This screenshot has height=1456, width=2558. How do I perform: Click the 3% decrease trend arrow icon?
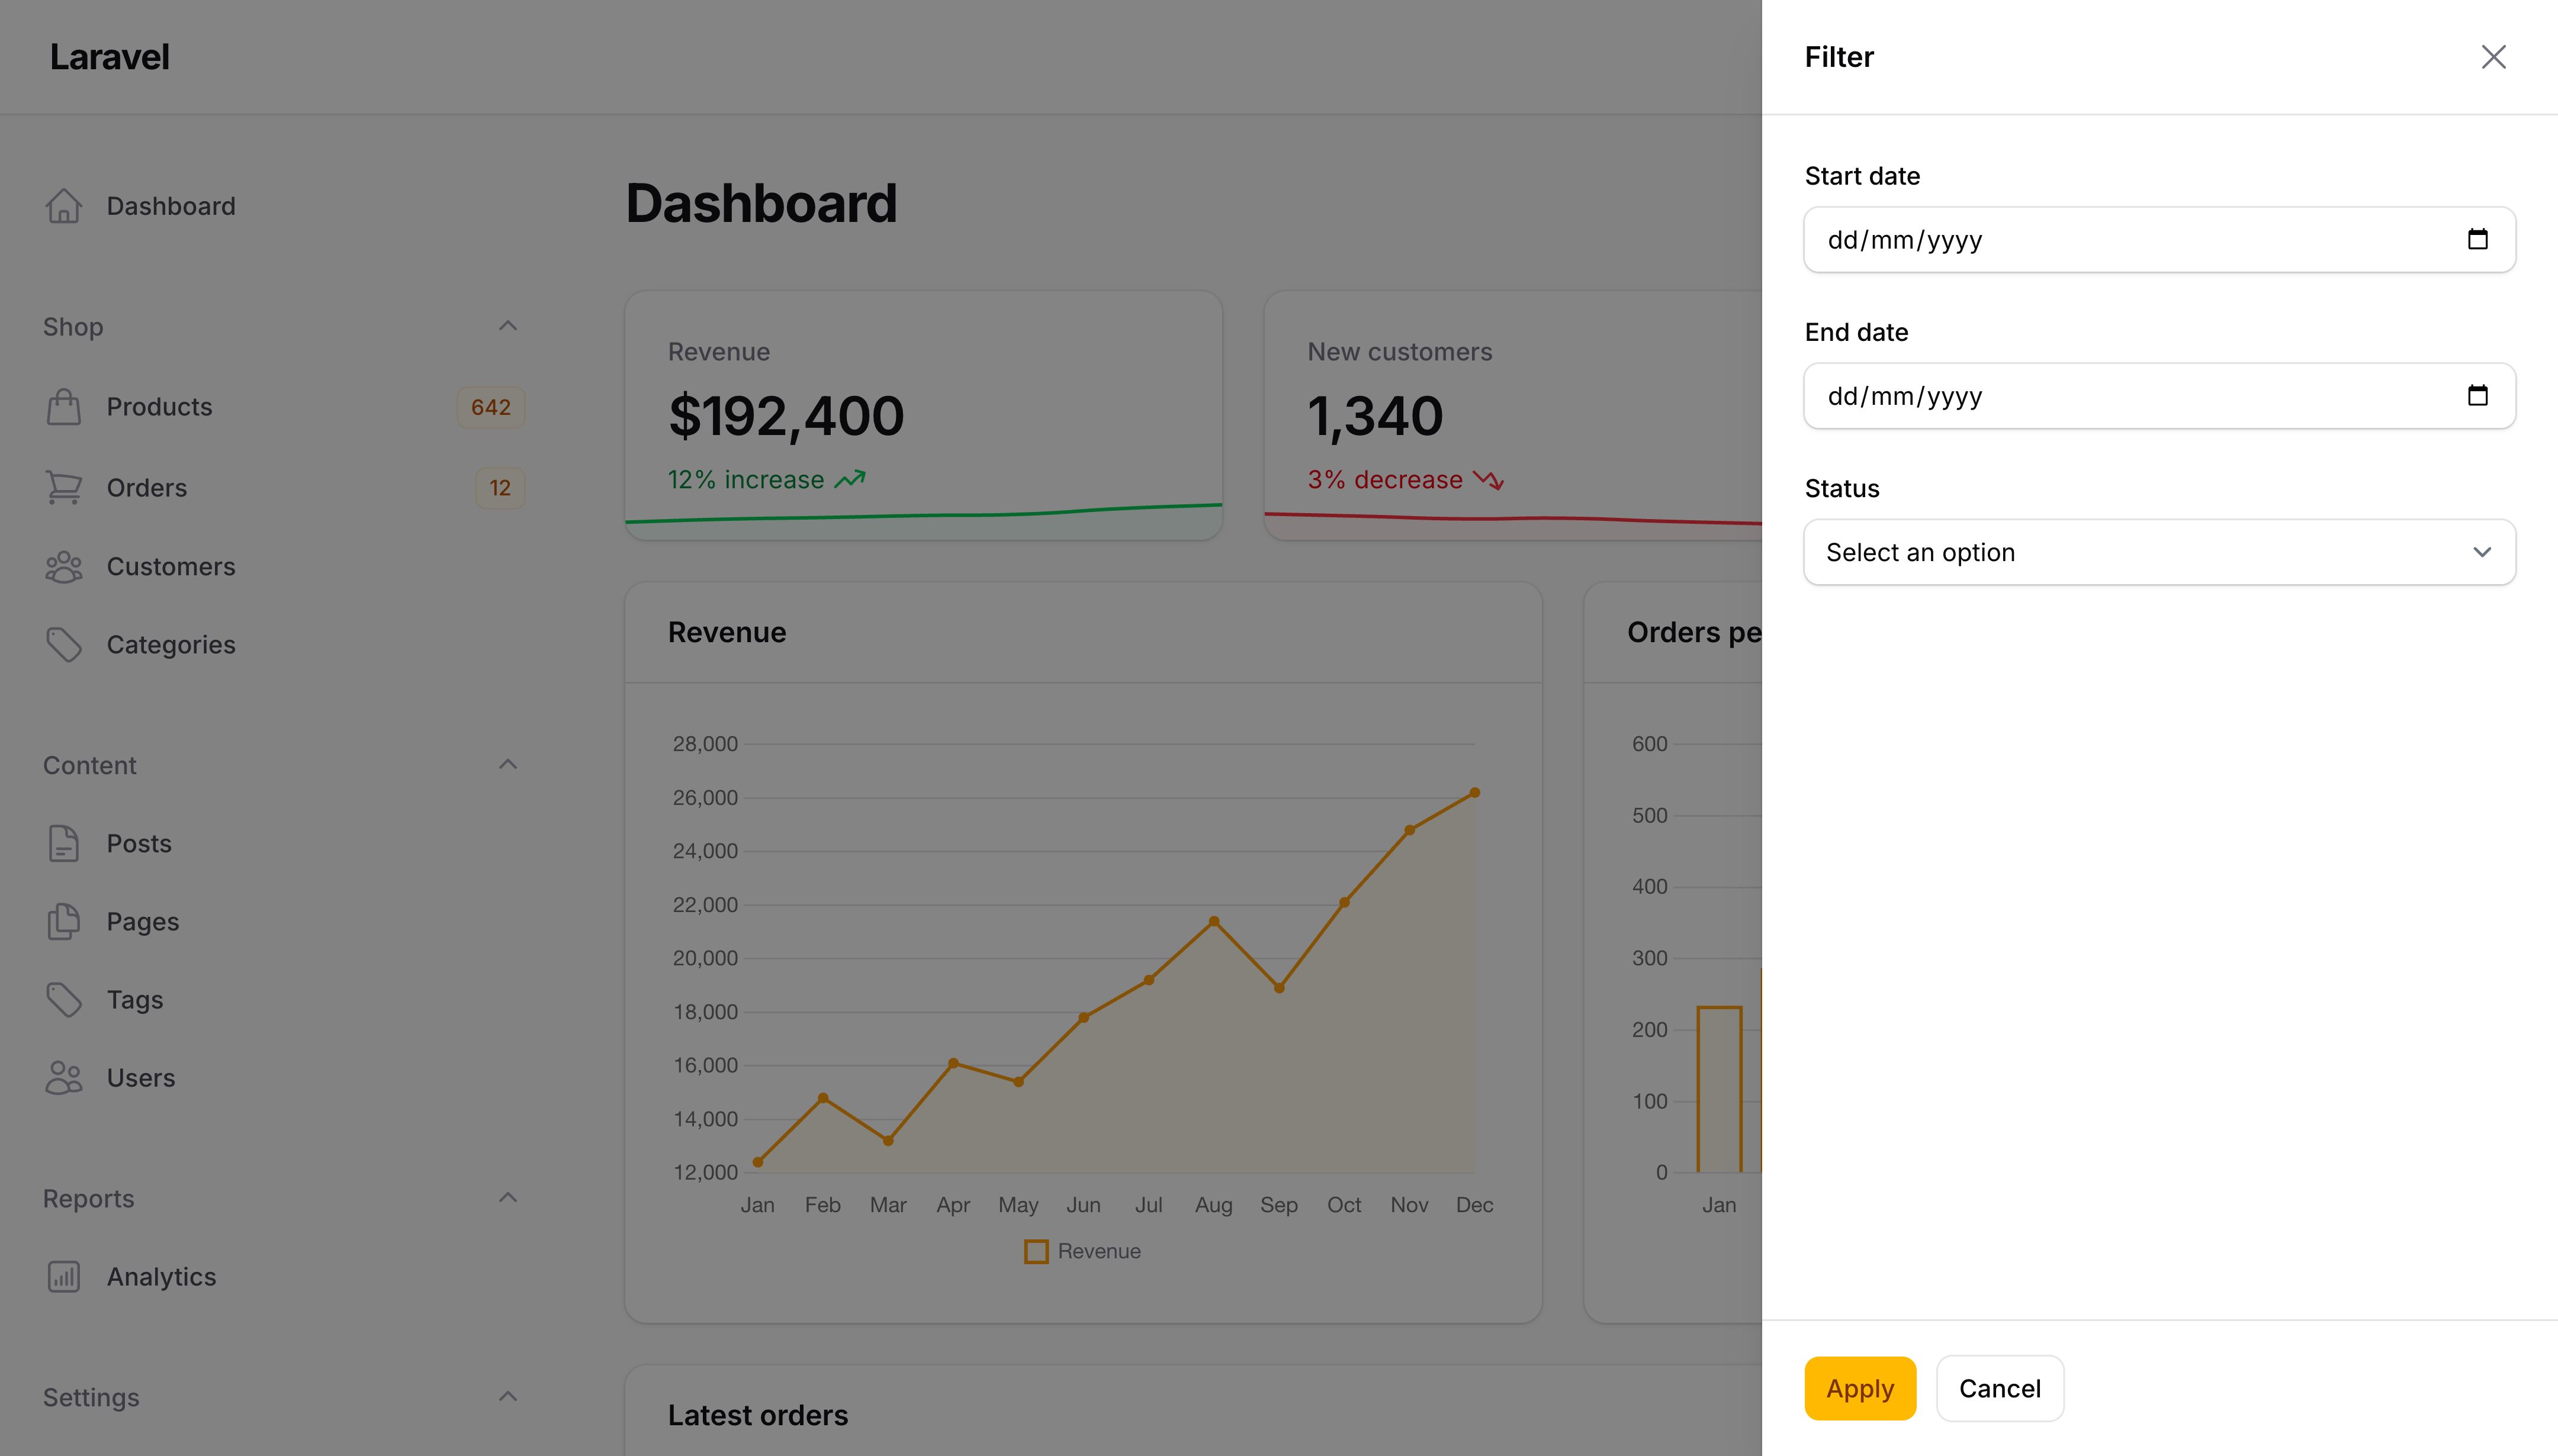[x=1487, y=480]
